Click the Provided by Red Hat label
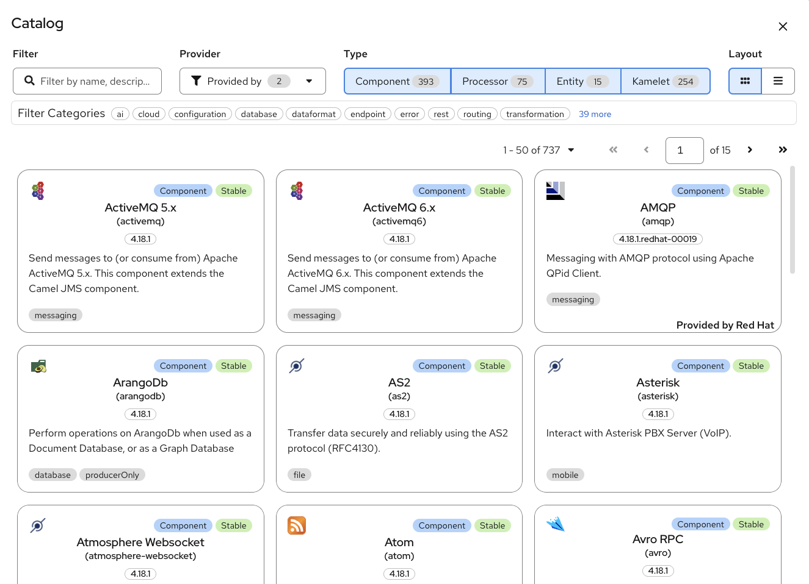 click(x=725, y=325)
